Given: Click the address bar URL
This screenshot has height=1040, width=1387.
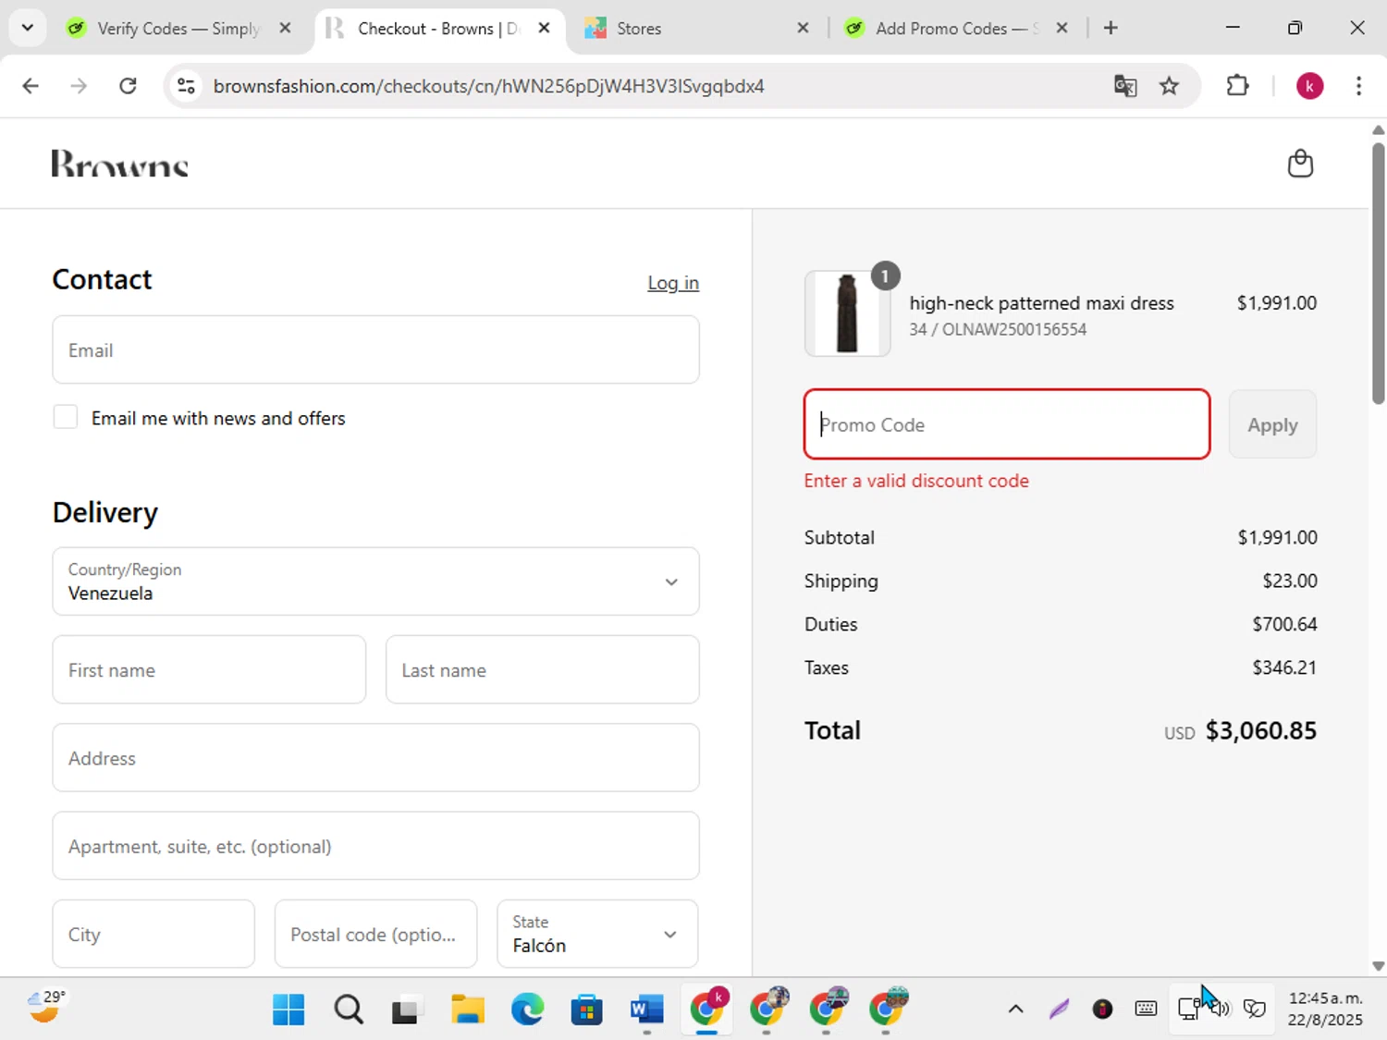Looking at the screenshot, I should point(488,86).
